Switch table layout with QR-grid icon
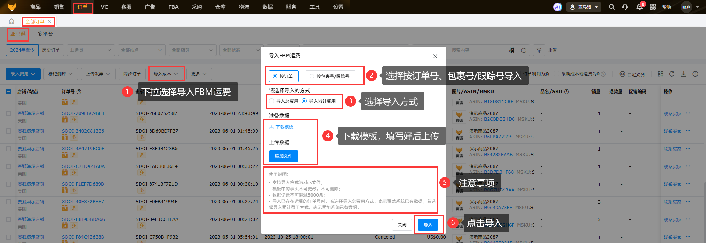Image resolution: width=706 pixels, height=243 pixels. point(661,74)
